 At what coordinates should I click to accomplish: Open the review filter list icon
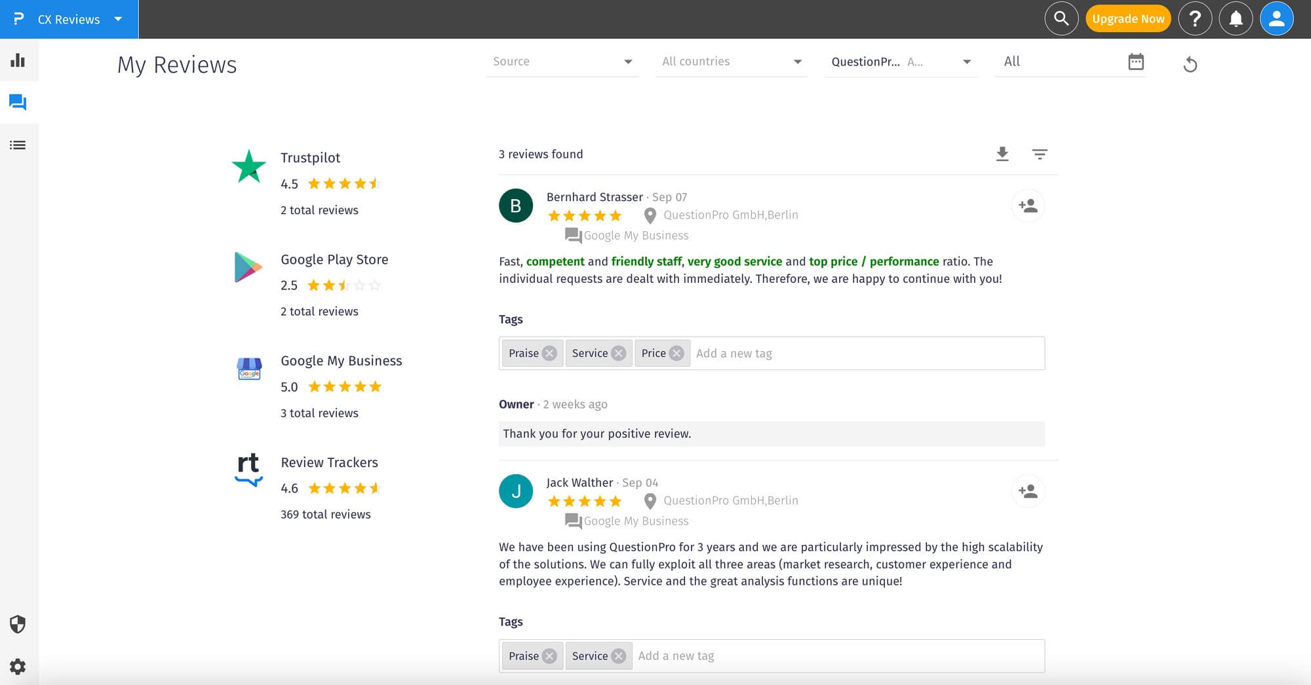[1040, 154]
